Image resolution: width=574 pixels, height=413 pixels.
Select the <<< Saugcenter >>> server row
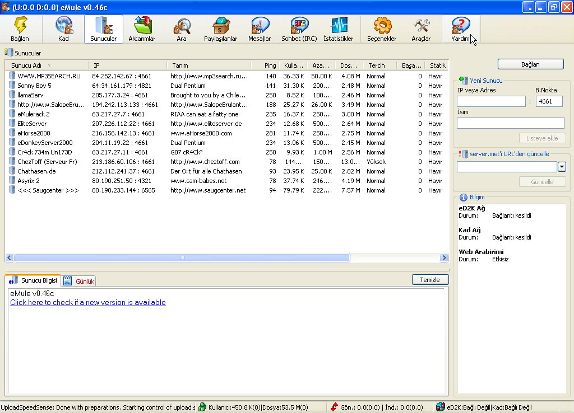[226, 190]
